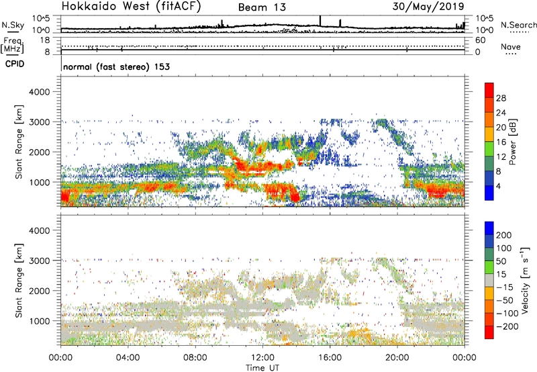Click the power panel 'Slant Range [km]' label

tap(19, 142)
